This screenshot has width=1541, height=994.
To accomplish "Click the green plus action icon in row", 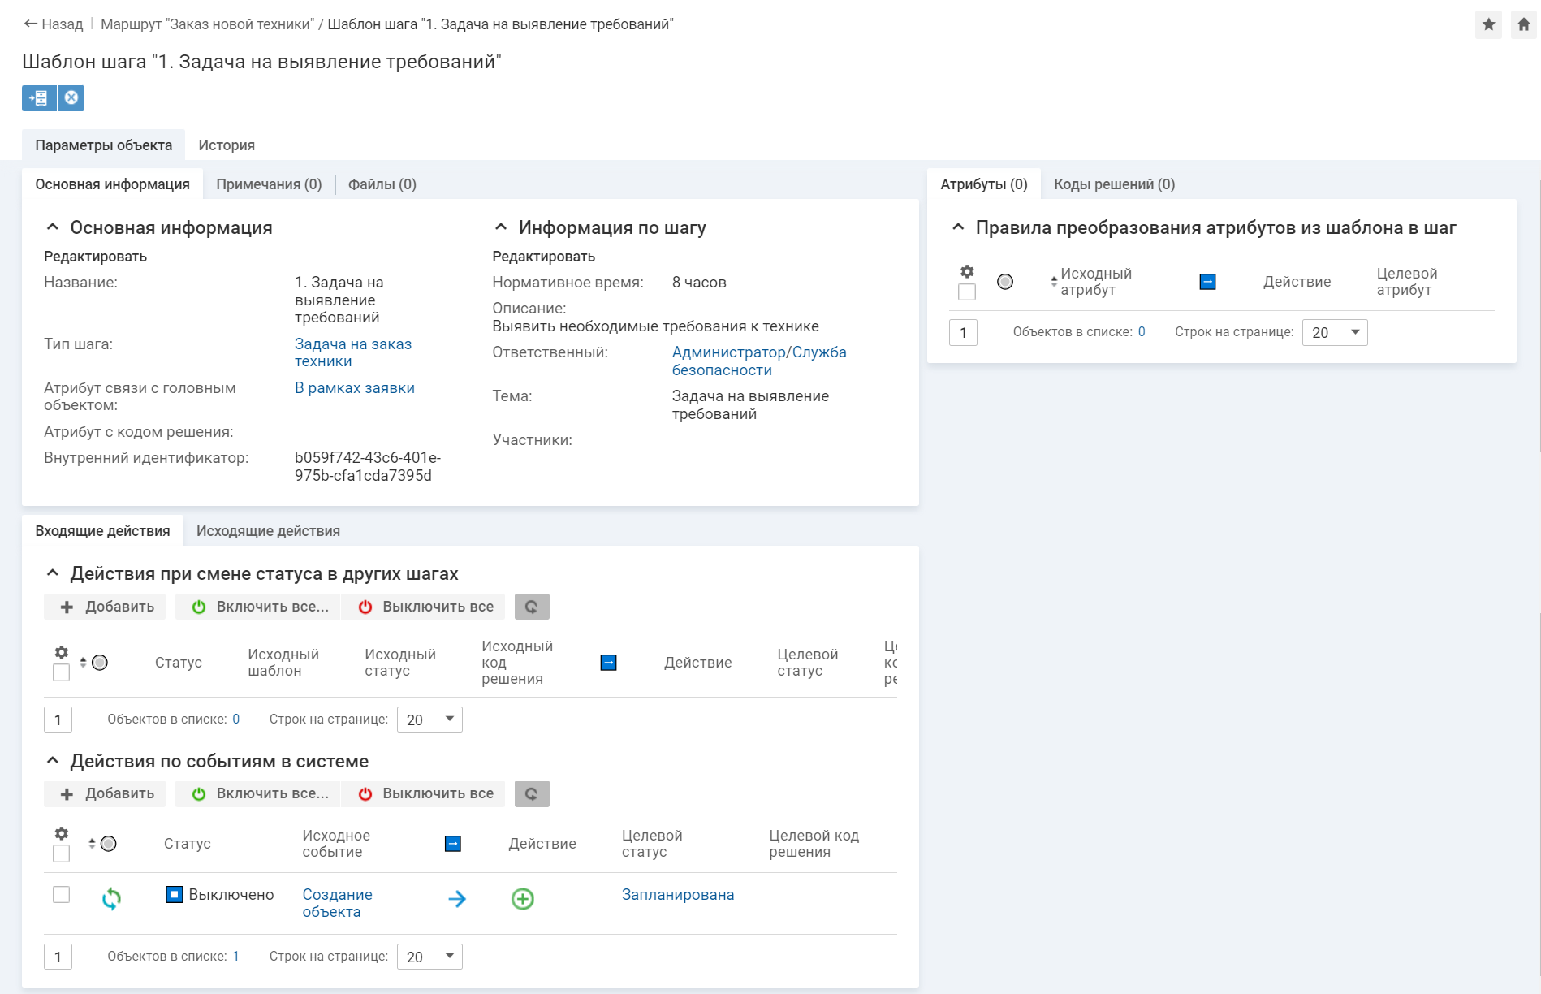I will pos(522,899).
